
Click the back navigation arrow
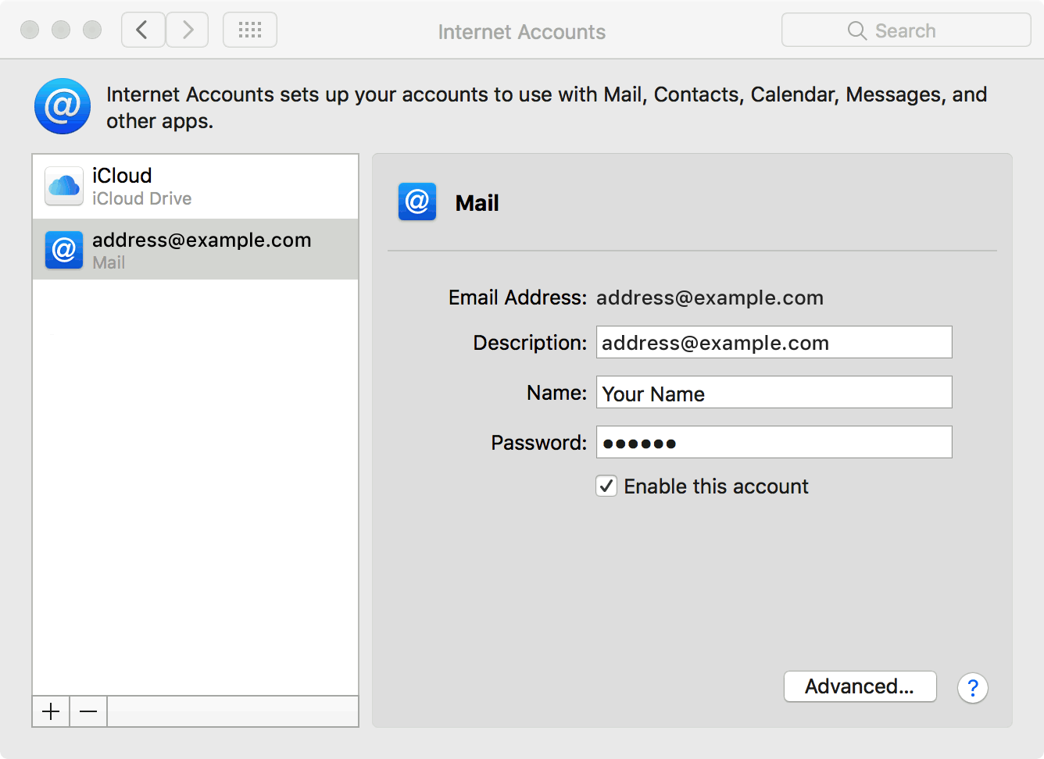tap(143, 30)
